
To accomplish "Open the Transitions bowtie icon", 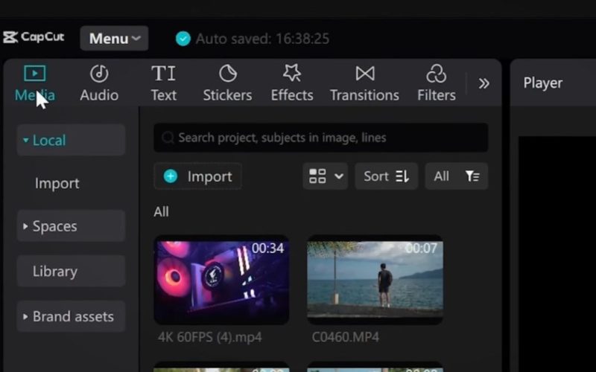I will pos(364,74).
